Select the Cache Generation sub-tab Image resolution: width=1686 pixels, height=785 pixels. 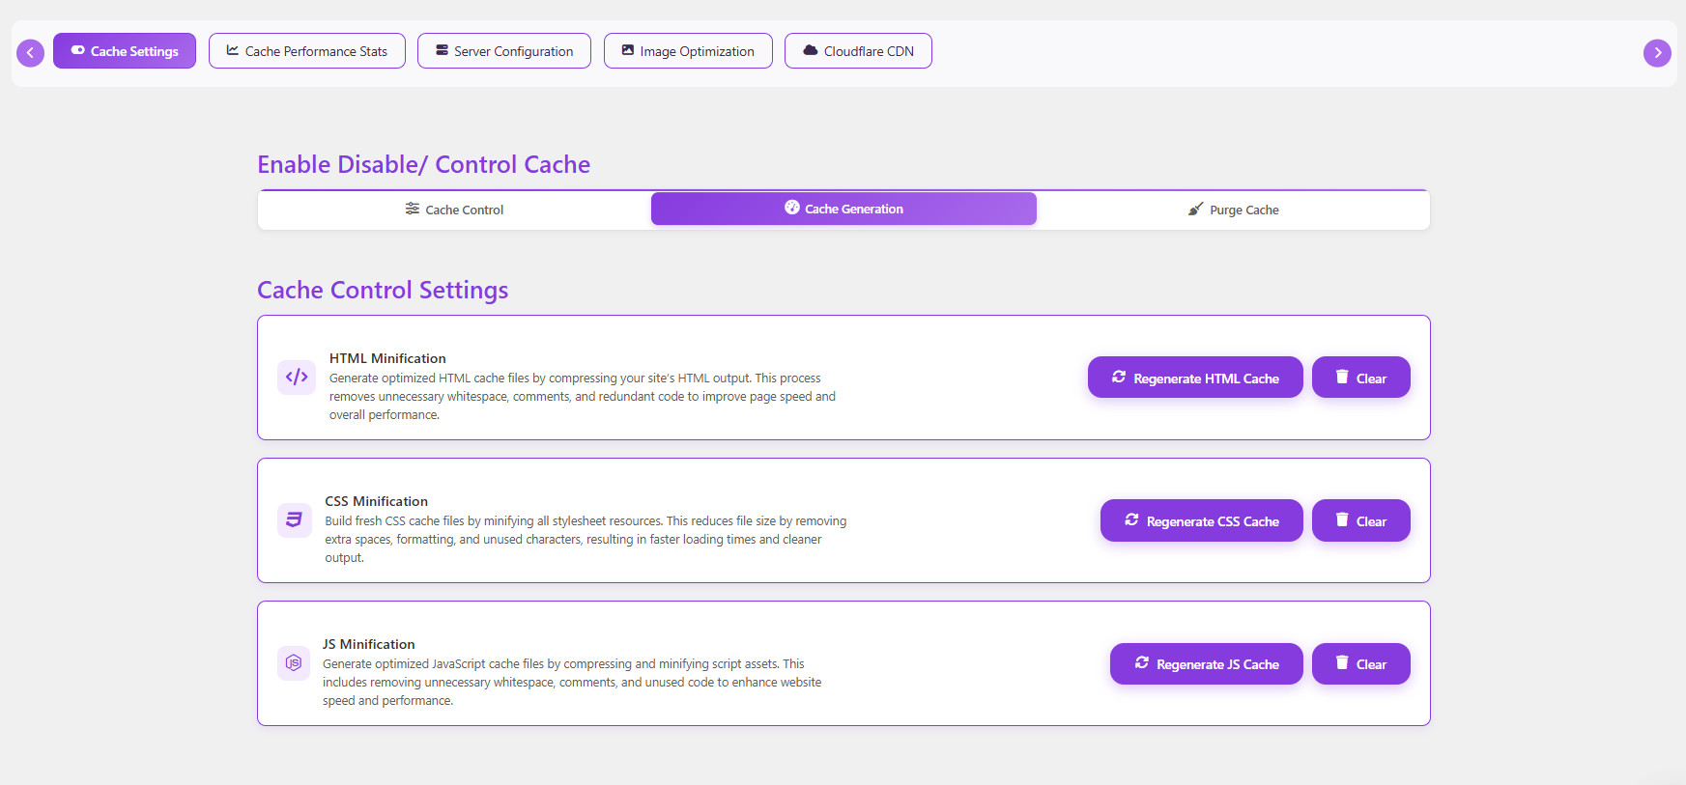[x=843, y=209]
